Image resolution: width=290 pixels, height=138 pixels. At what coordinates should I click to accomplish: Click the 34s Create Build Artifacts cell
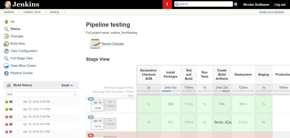point(222,104)
